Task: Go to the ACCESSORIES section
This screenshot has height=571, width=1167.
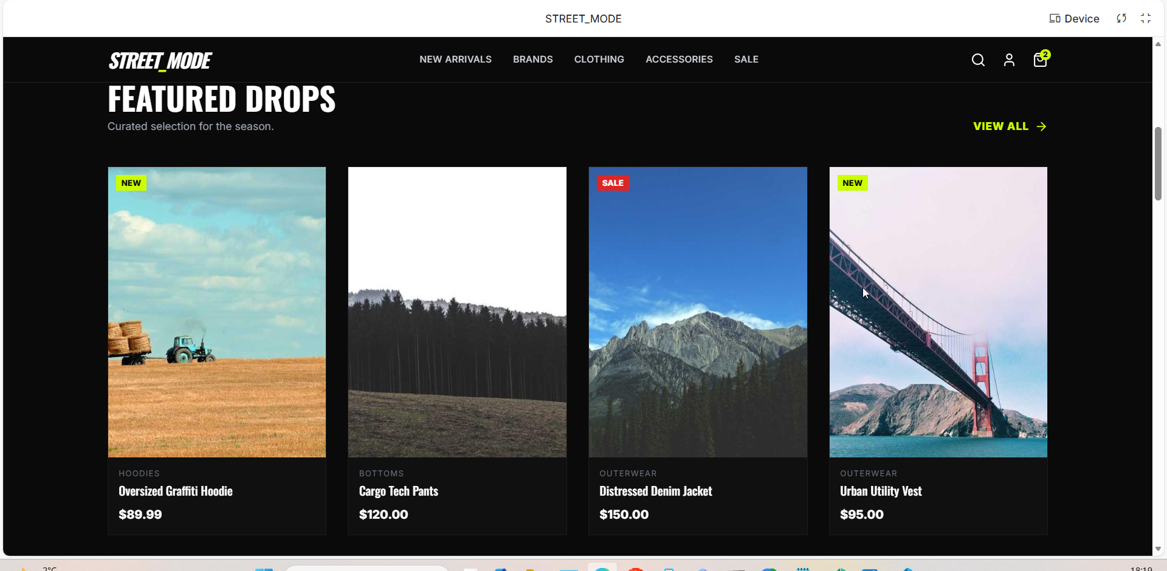Action: click(x=679, y=60)
